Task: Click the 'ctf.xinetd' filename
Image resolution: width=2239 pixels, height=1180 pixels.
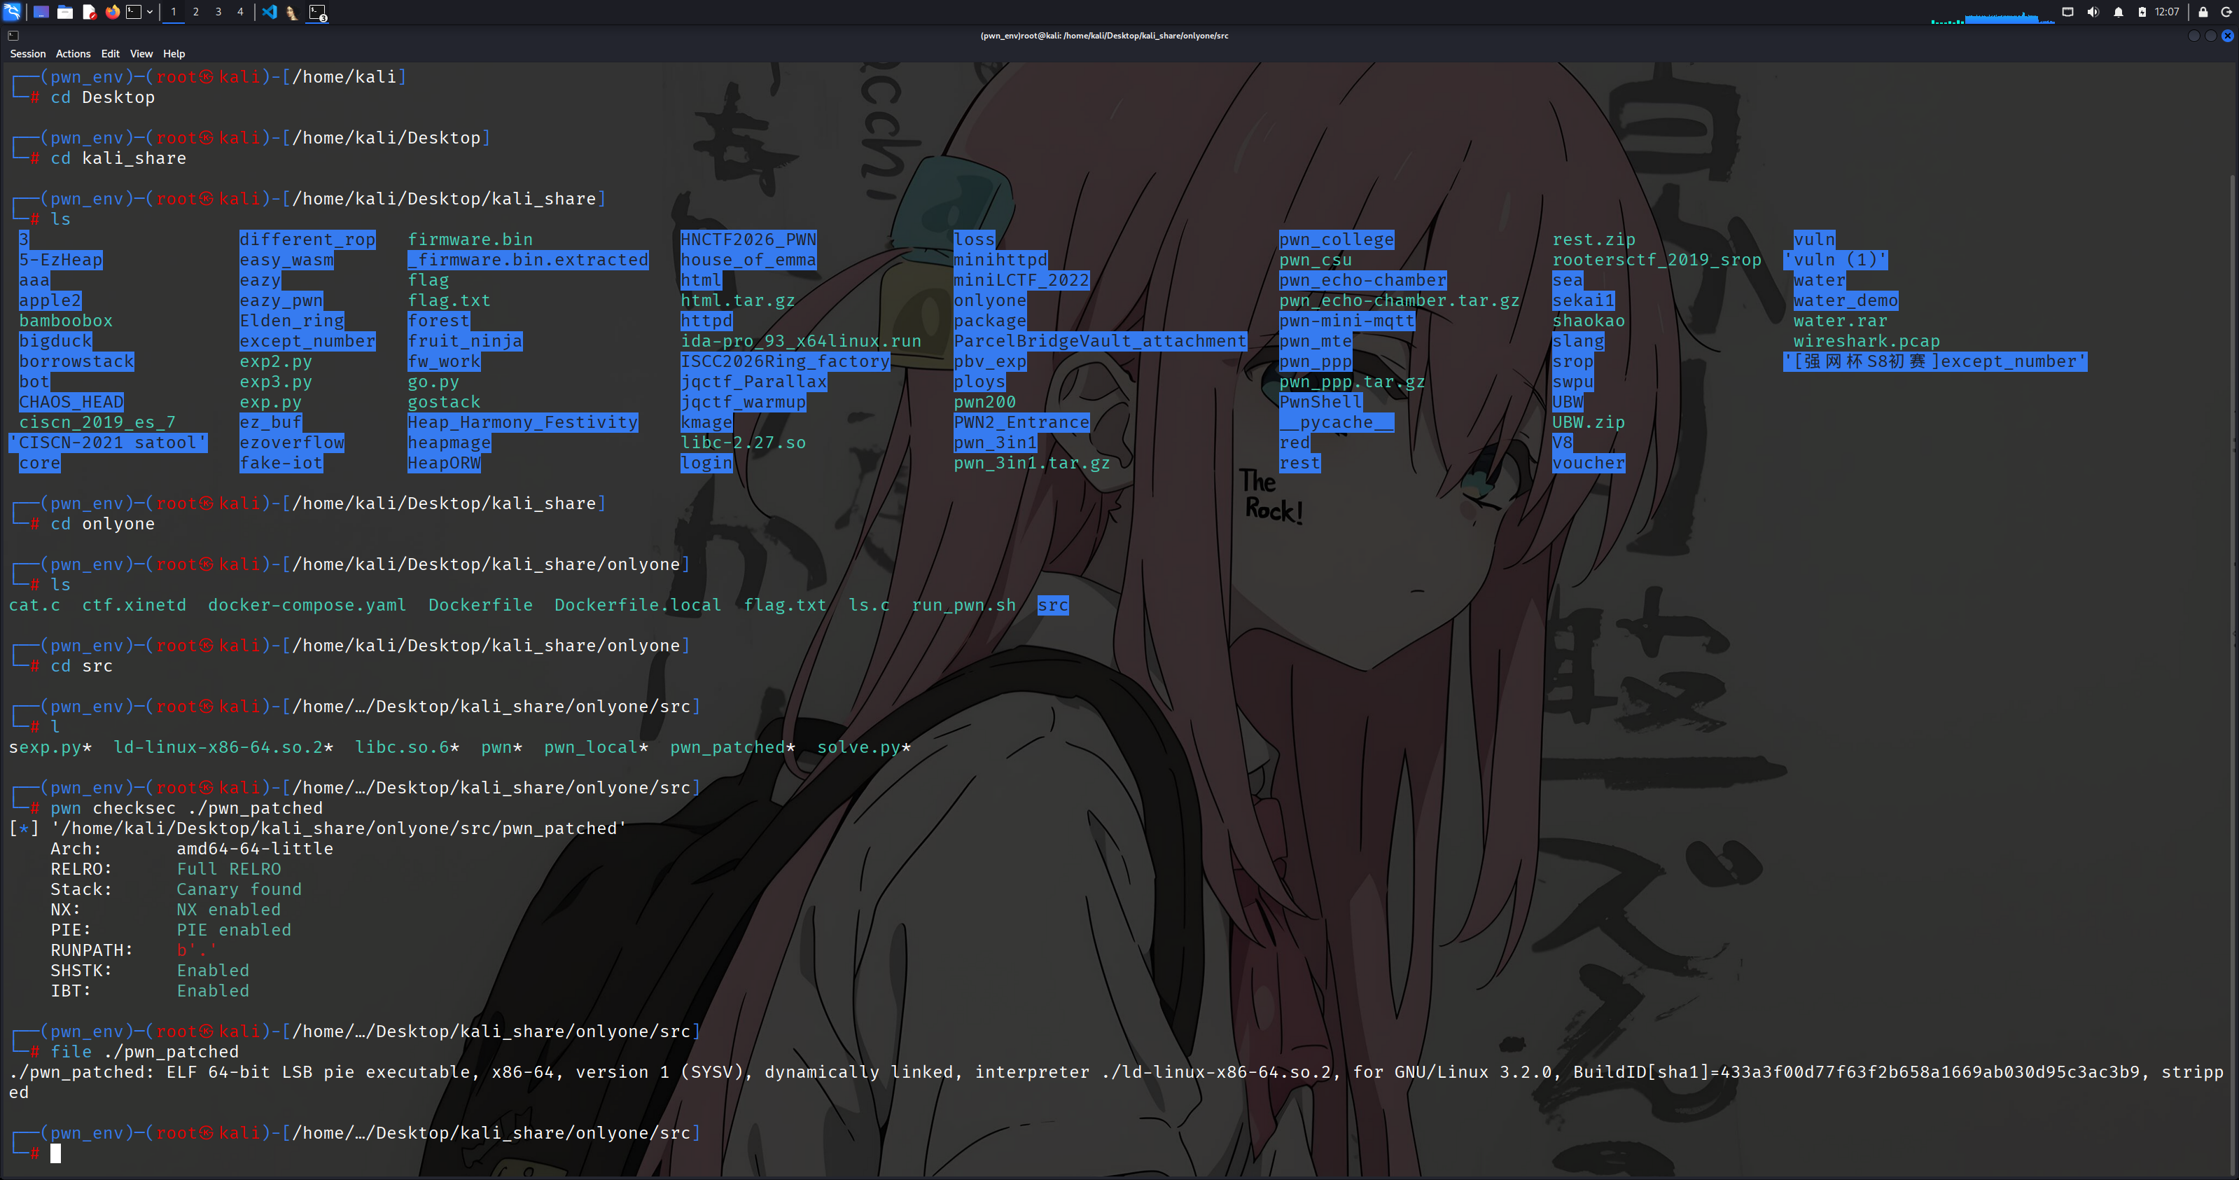Action: click(x=134, y=605)
